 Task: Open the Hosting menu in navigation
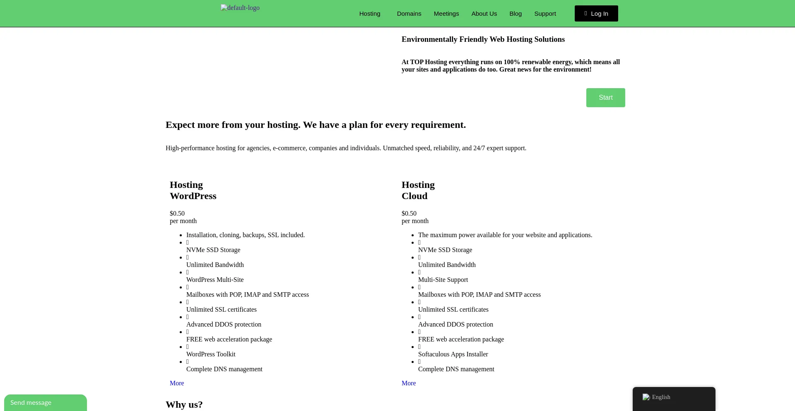pos(370,14)
